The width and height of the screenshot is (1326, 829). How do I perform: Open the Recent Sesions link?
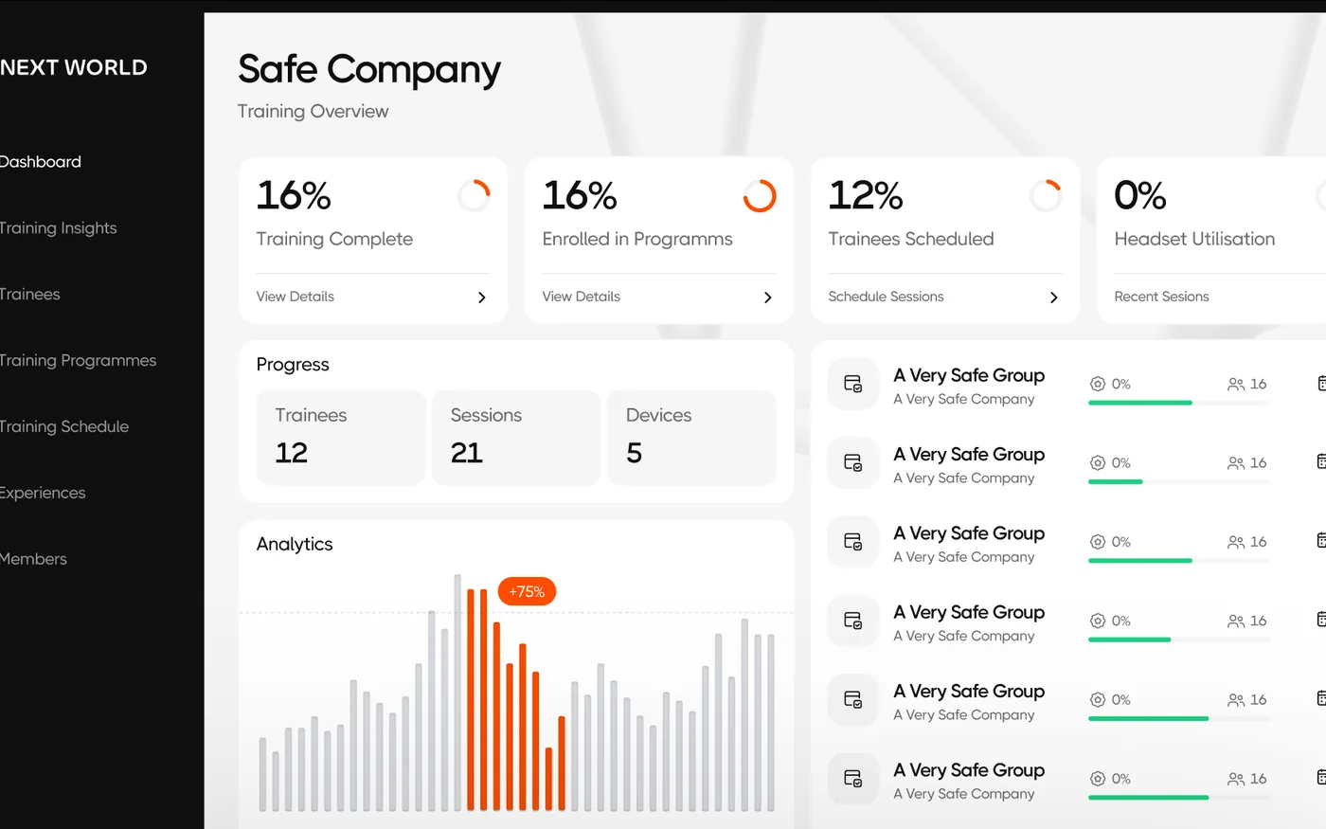(1162, 297)
